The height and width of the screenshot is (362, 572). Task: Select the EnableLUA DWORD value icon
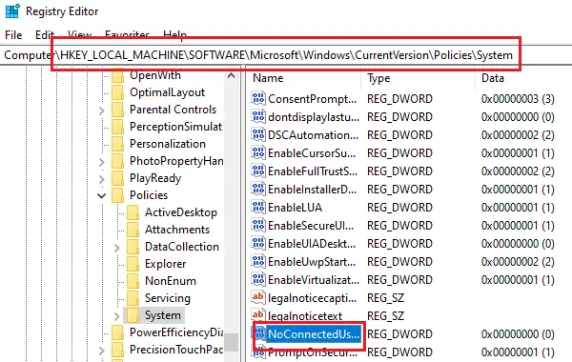pos(258,207)
